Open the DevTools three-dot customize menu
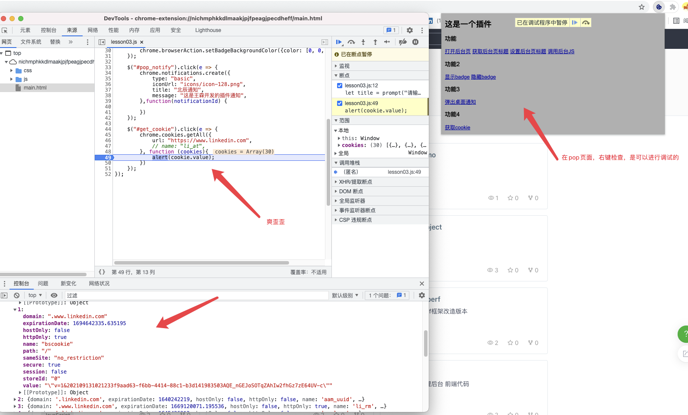 click(x=422, y=30)
